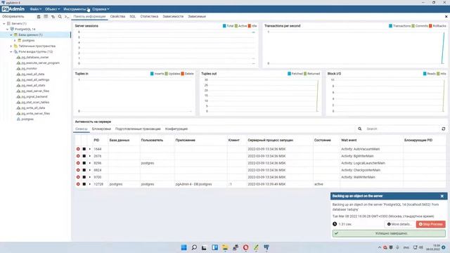Open the Справка menu
Viewport: 450px width, 253px height.
[x=101, y=9]
